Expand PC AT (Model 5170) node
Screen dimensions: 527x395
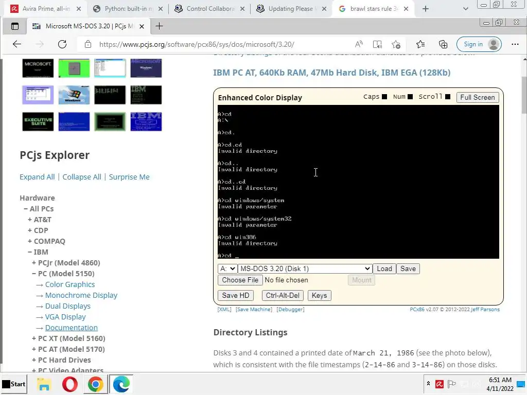tap(68, 349)
